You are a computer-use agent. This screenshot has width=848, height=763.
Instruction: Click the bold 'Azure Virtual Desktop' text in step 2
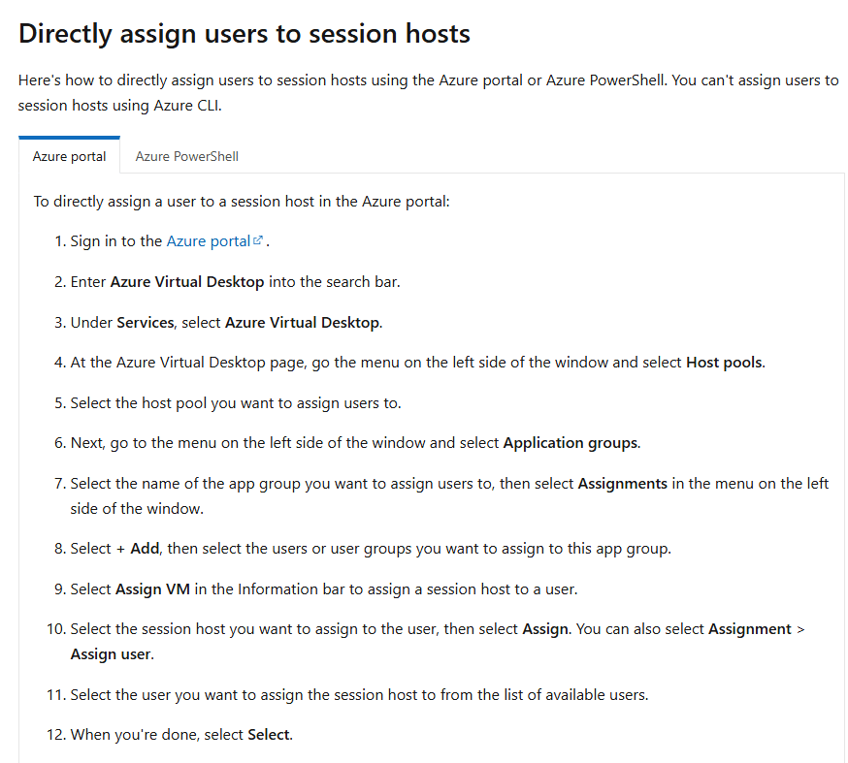click(x=187, y=282)
